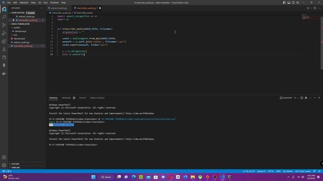
Task: Open run button dropdown arrow
Action: [311, 8]
